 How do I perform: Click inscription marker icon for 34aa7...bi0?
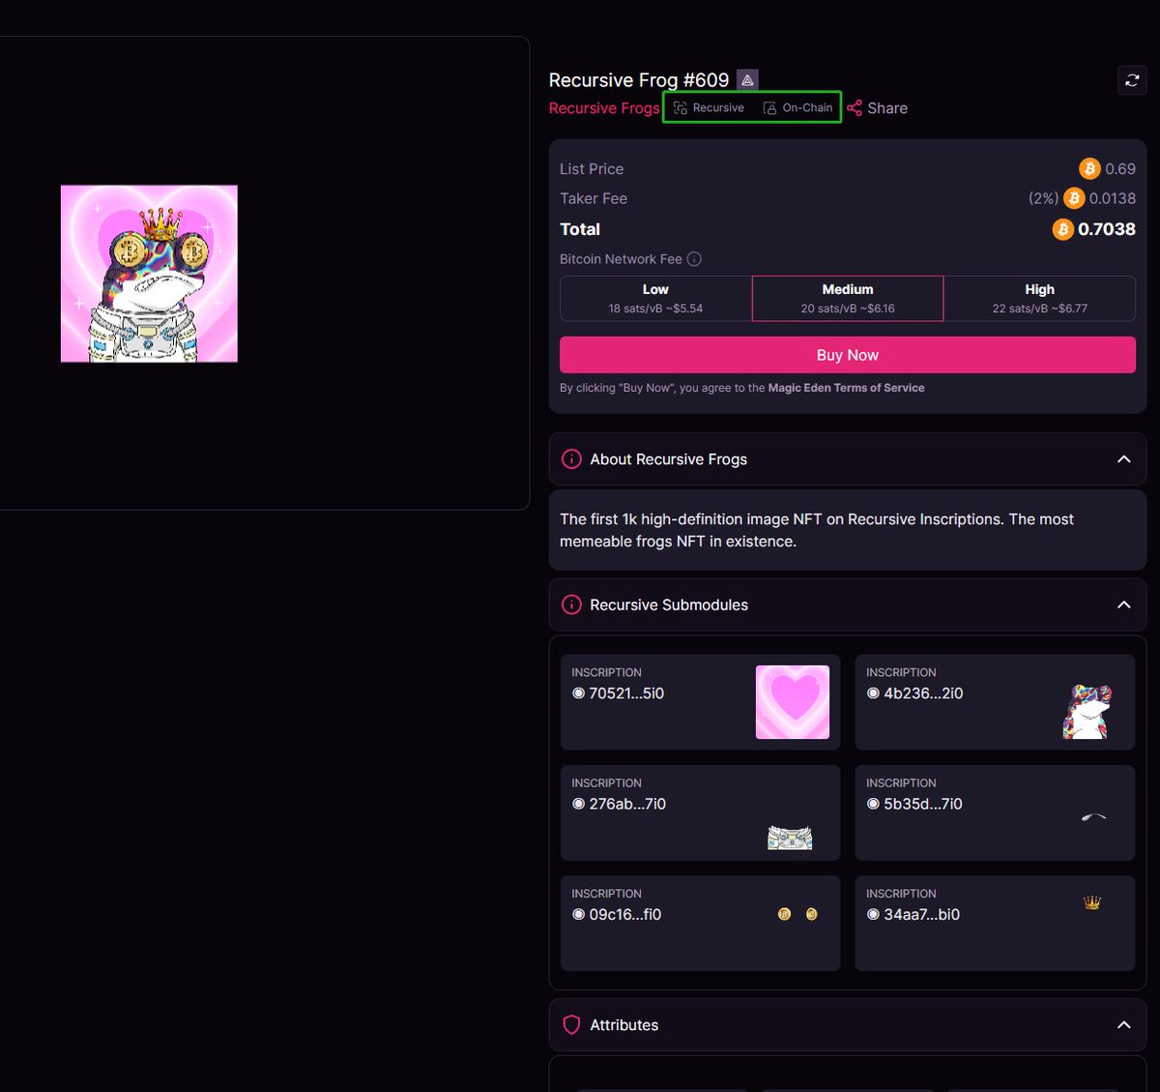(873, 915)
